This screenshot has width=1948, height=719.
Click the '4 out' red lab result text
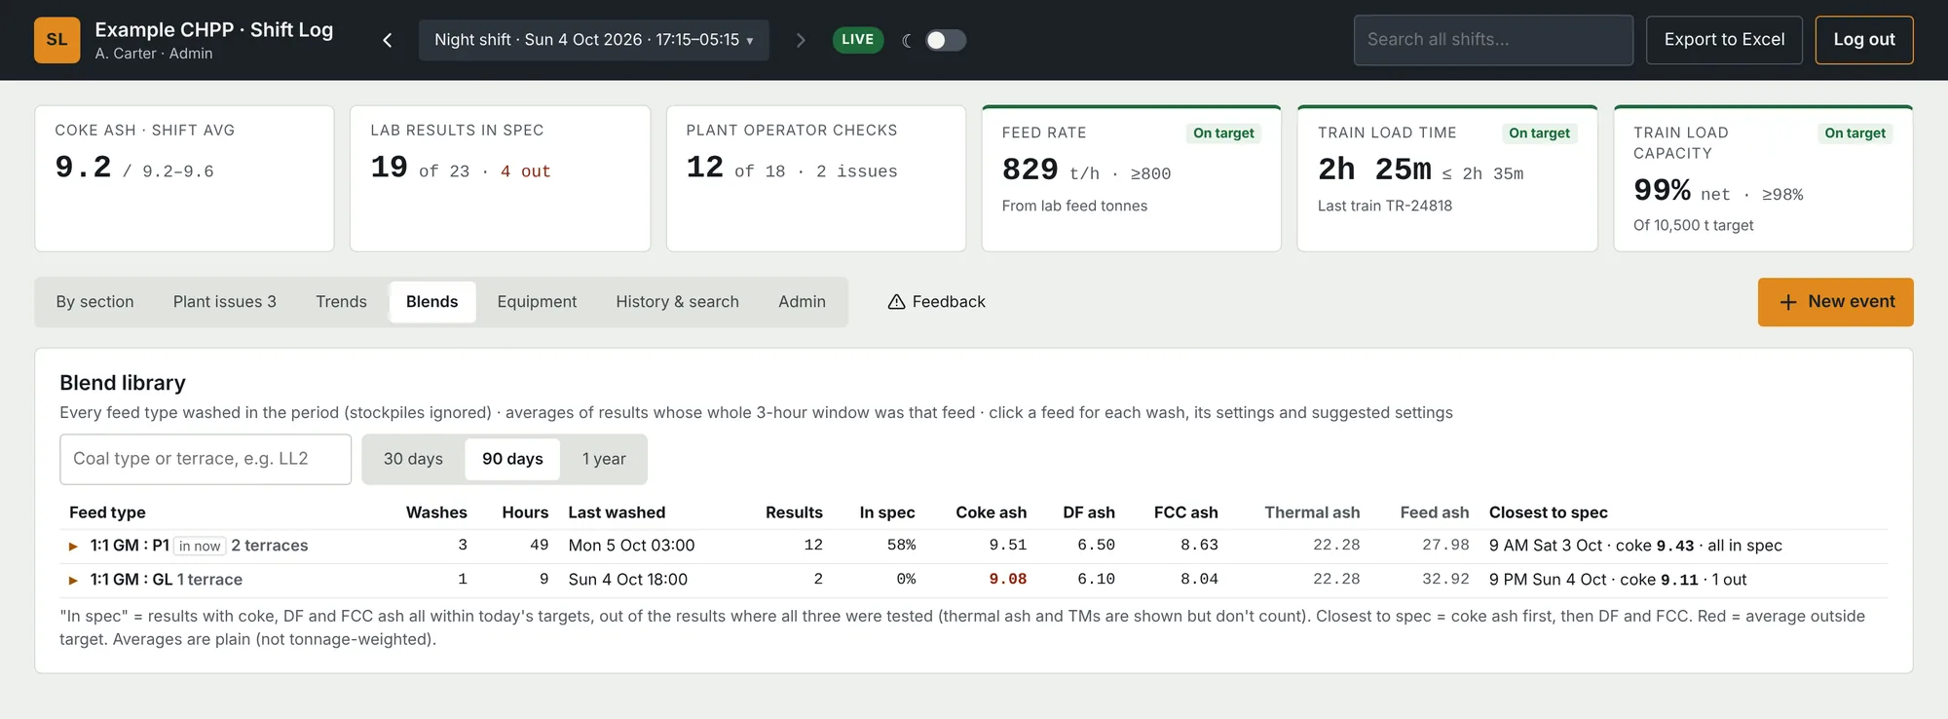click(526, 171)
